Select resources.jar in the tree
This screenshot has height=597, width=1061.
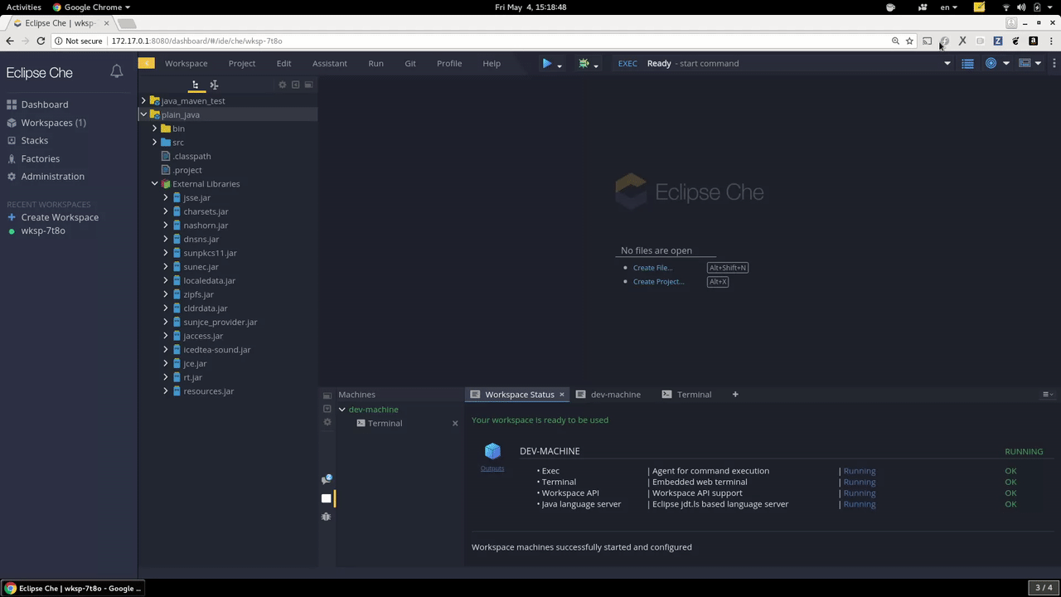[209, 391]
